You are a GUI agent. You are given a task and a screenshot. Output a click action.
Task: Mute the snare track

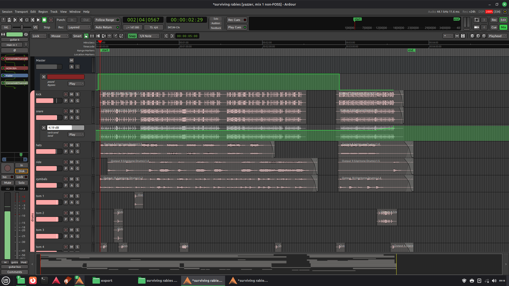pyautogui.click(x=72, y=111)
